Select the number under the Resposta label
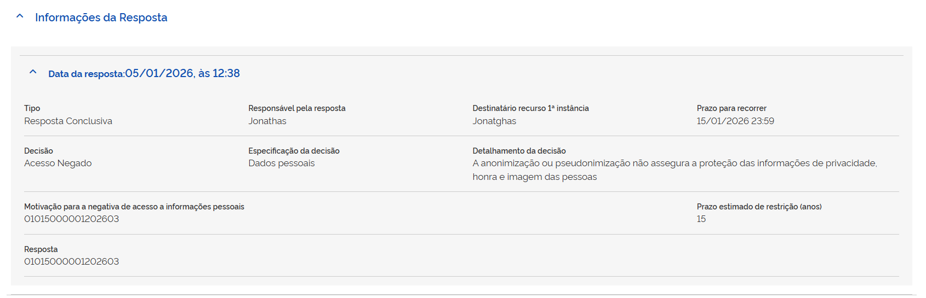This screenshot has width=926, height=298. tap(71, 261)
